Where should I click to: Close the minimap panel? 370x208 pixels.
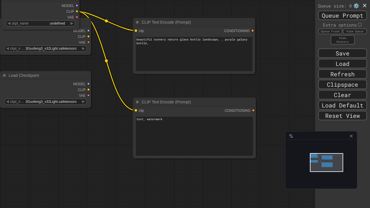coord(351,136)
